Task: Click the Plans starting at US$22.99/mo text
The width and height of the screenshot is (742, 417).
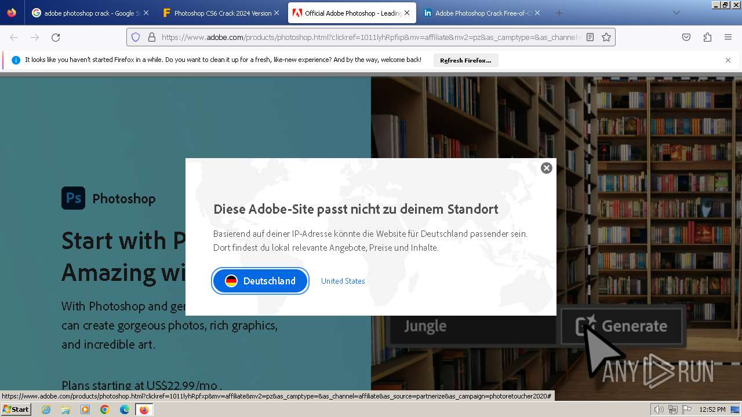Action: click(141, 385)
